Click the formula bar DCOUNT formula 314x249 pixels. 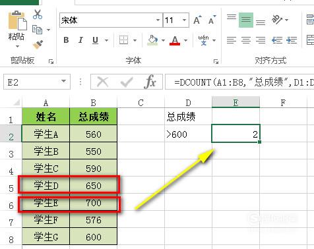(x=239, y=82)
